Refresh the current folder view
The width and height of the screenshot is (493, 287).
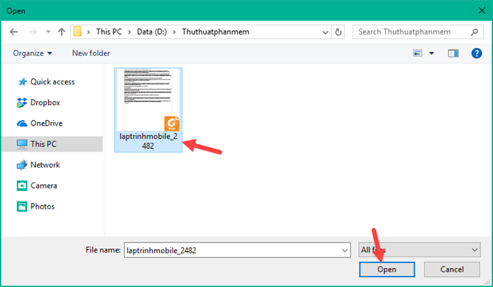pyautogui.click(x=338, y=31)
